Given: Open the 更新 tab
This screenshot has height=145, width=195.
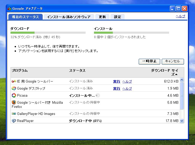Looking at the screenshot, I should [102, 17].
